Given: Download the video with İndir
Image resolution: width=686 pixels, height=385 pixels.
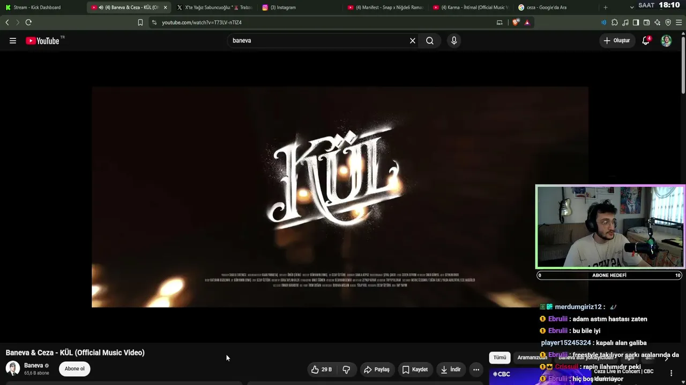Looking at the screenshot, I should pyautogui.click(x=451, y=369).
